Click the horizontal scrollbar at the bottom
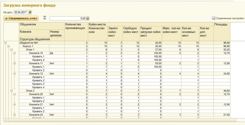The image size is (245, 125). (122, 120)
